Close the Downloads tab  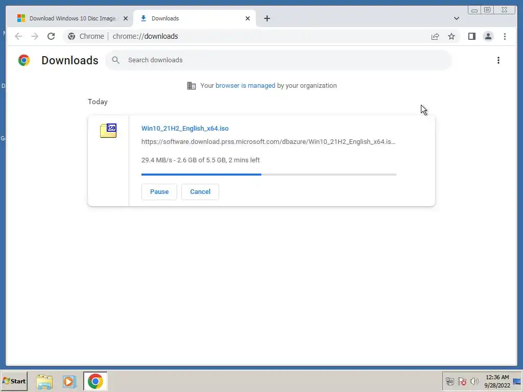(x=248, y=18)
